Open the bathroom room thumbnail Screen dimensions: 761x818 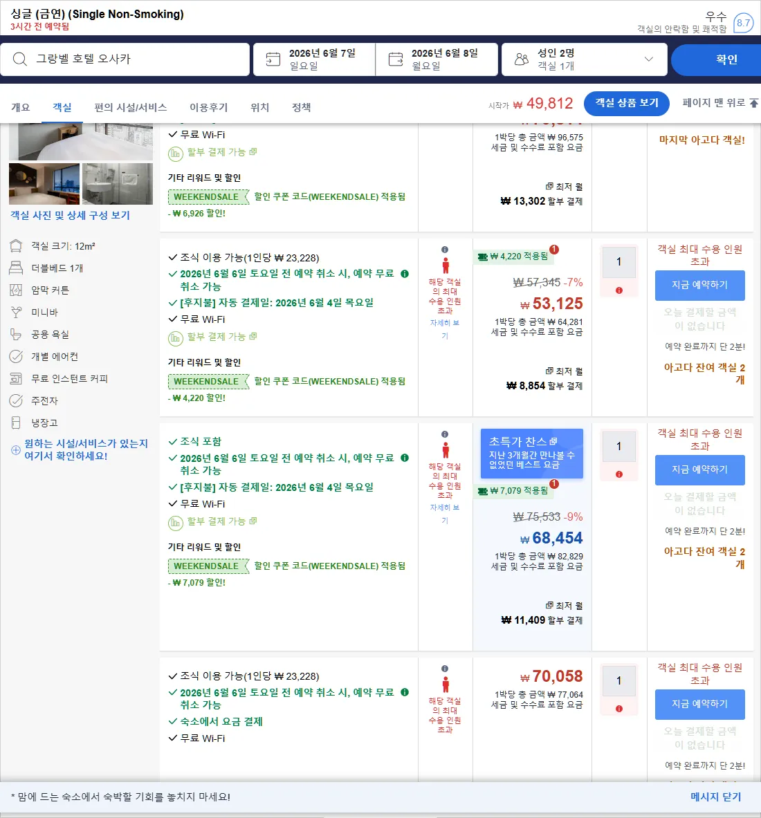[x=118, y=184]
